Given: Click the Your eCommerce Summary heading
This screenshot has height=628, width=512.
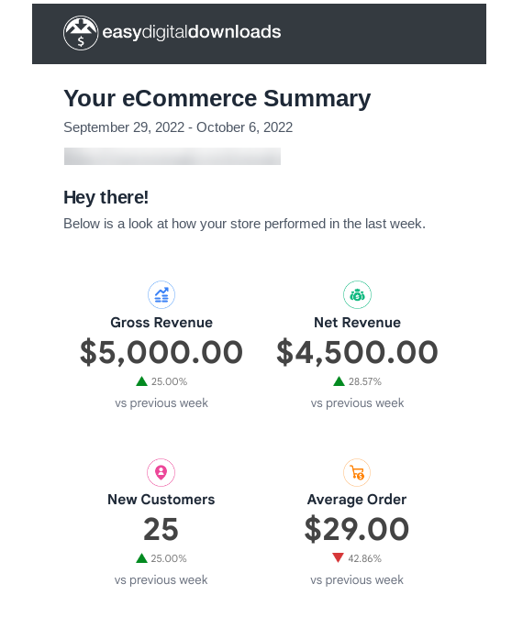Looking at the screenshot, I should pyautogui.click(x=217, y=98).
